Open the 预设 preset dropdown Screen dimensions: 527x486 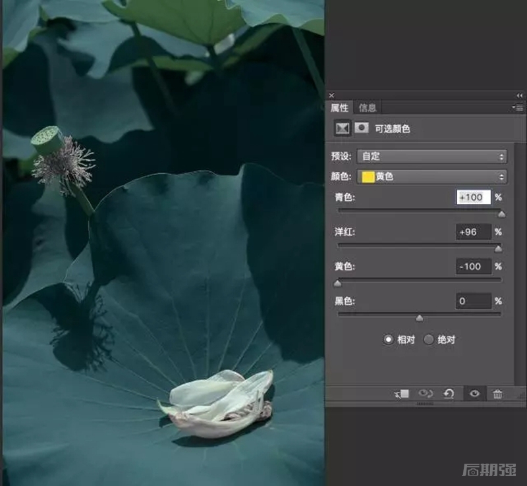point(432,157)
